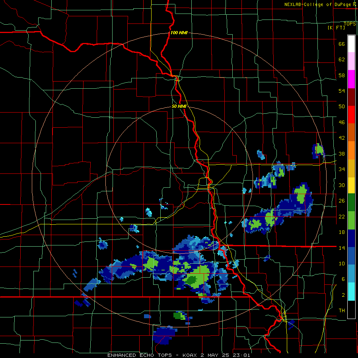Click the "TOPS" legend heading

(x=350, y=24)
